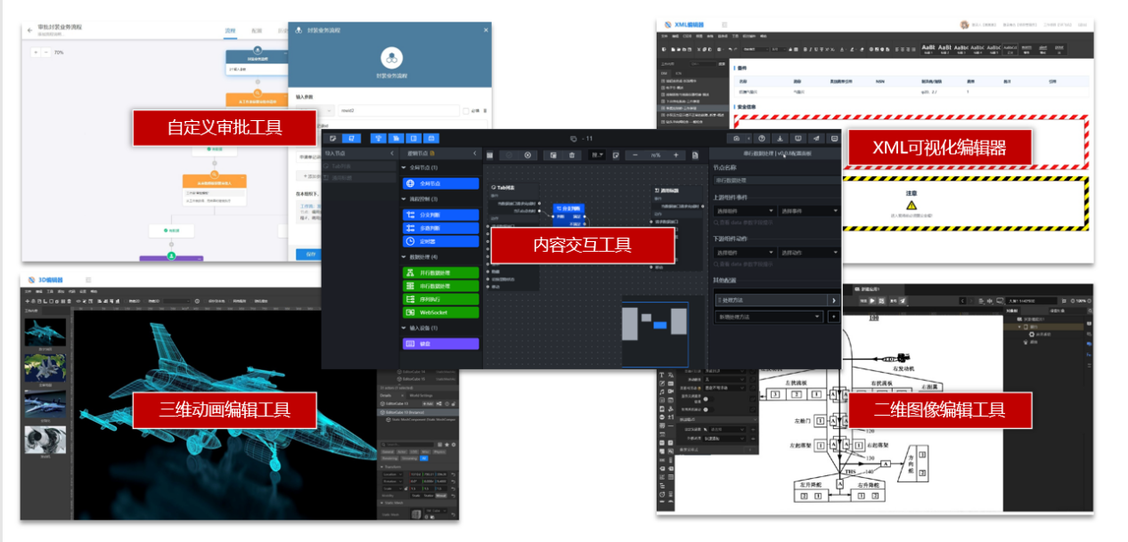
Task: Select the WebSocket node button
Action: tap(440, 312)
